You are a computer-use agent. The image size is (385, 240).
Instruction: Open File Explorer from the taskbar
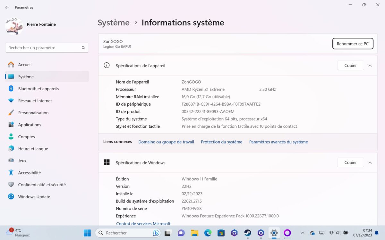pos(194,233)
